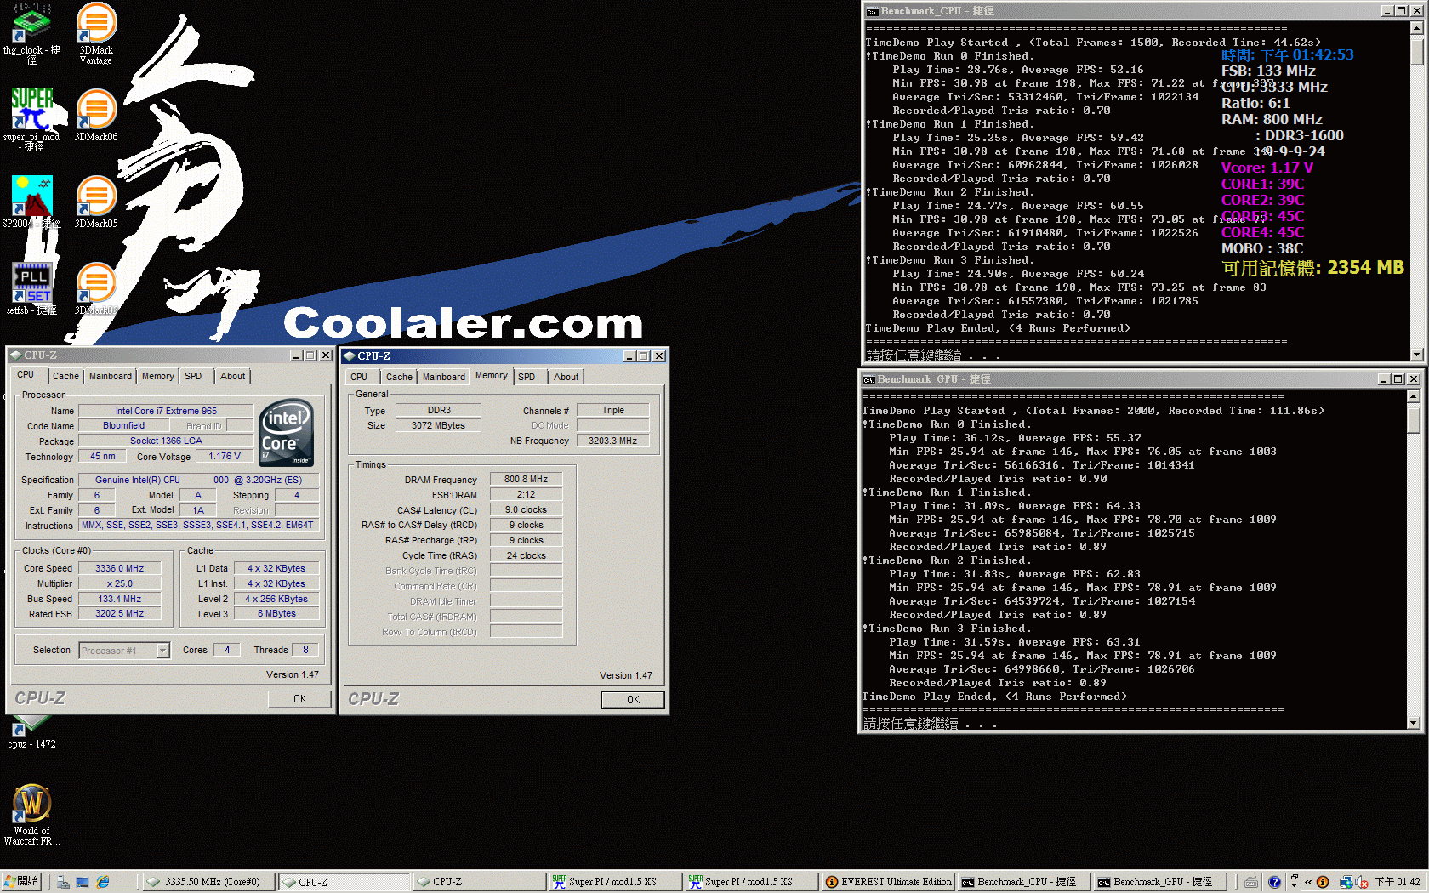Open the Start (開始) menu button
Image resolution: width=1429 pixels, height=893 pixels.
pyautogui.click(x=21, y=882)
